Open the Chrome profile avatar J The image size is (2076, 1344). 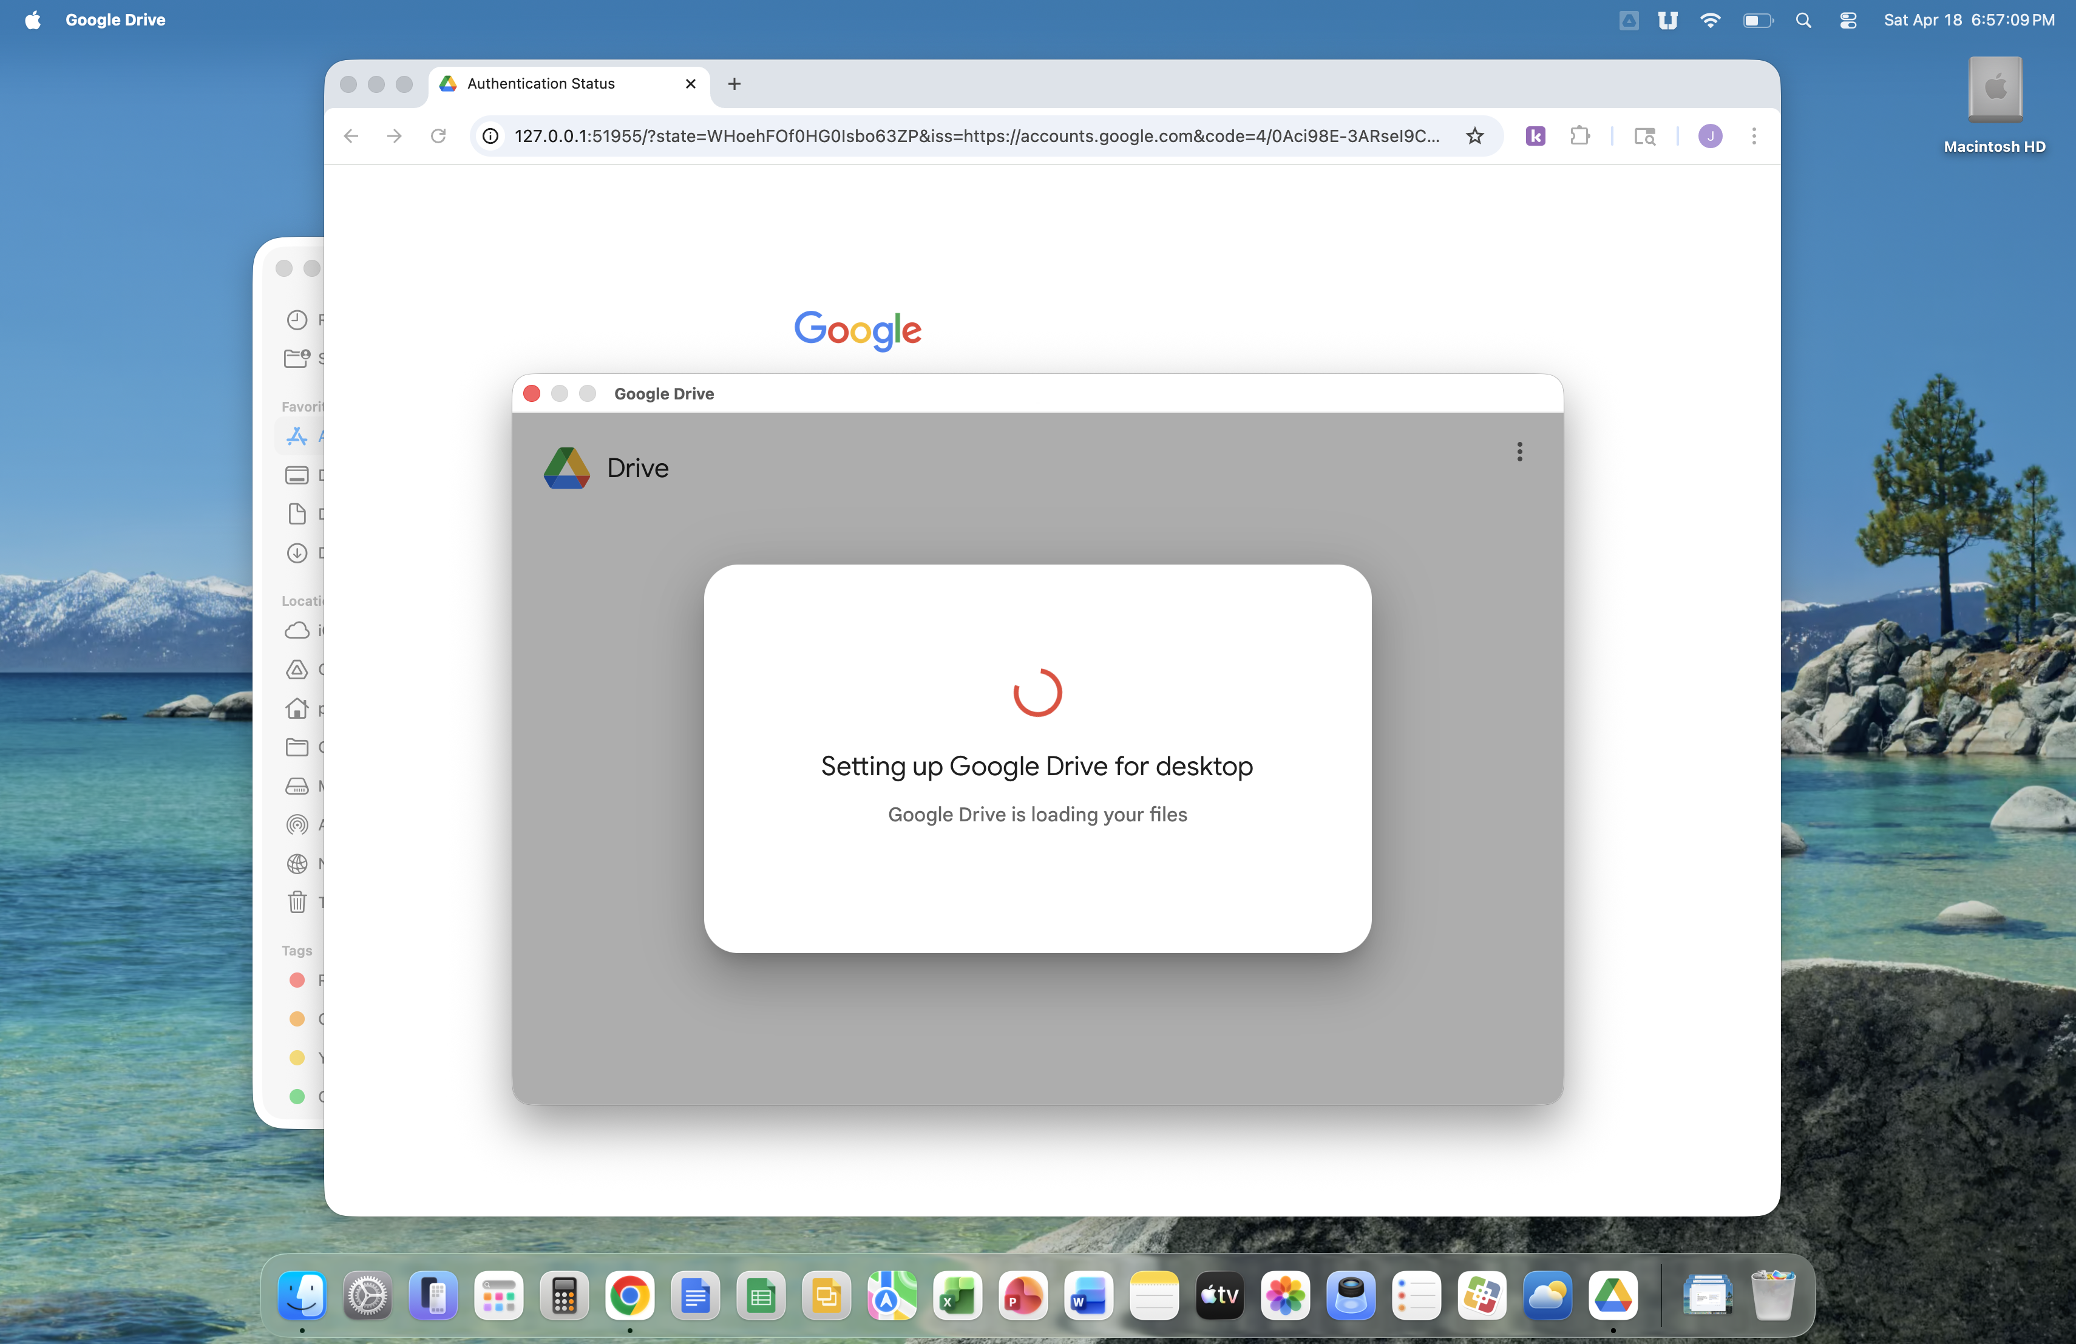coord(1709,136)
